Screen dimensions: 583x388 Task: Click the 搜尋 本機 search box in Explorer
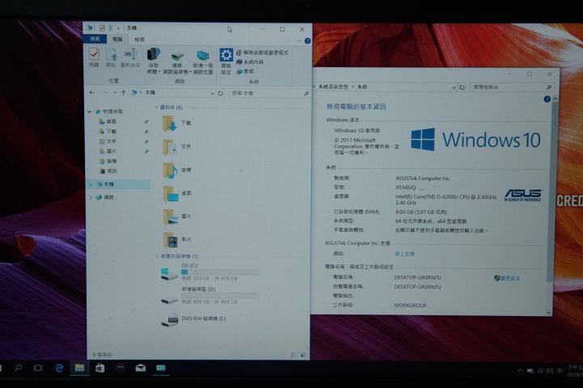(270, 93)
